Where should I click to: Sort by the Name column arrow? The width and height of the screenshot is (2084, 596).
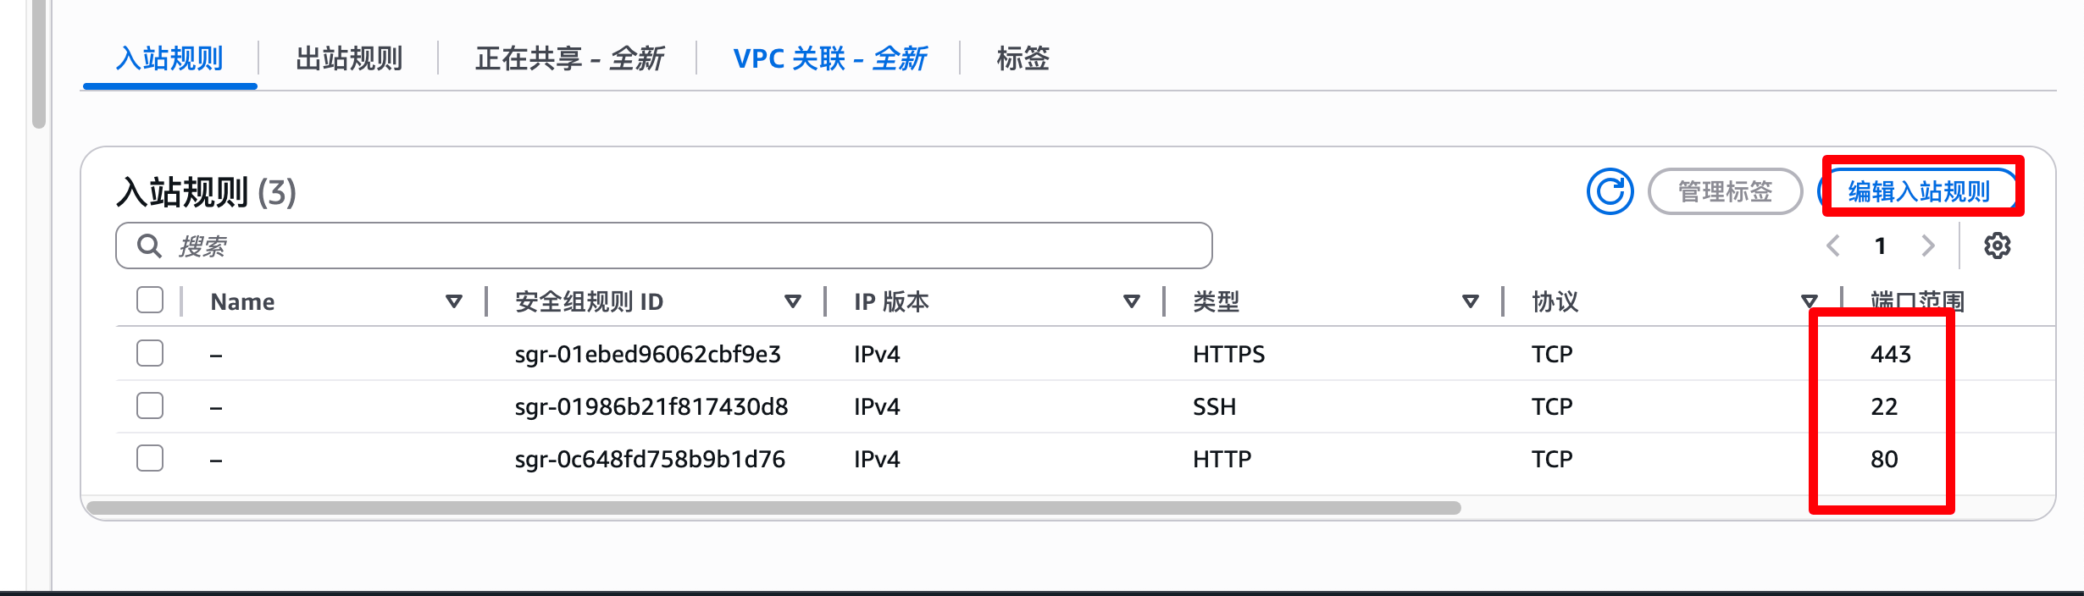click(454, 301)
